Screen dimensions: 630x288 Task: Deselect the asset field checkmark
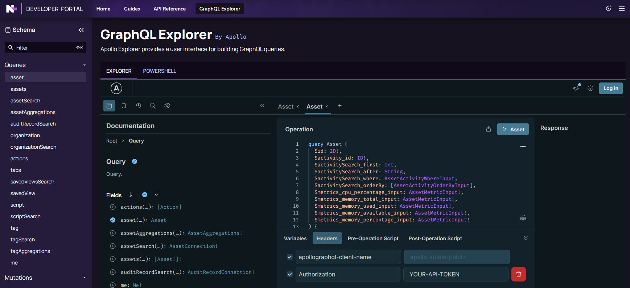pyautogui.click(x=113, y=220)
